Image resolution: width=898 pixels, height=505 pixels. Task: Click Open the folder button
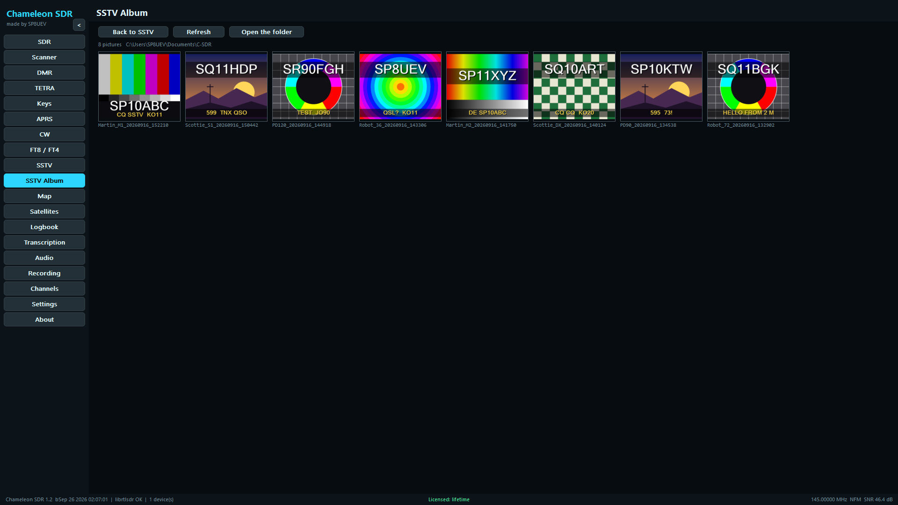click(267, 32)
